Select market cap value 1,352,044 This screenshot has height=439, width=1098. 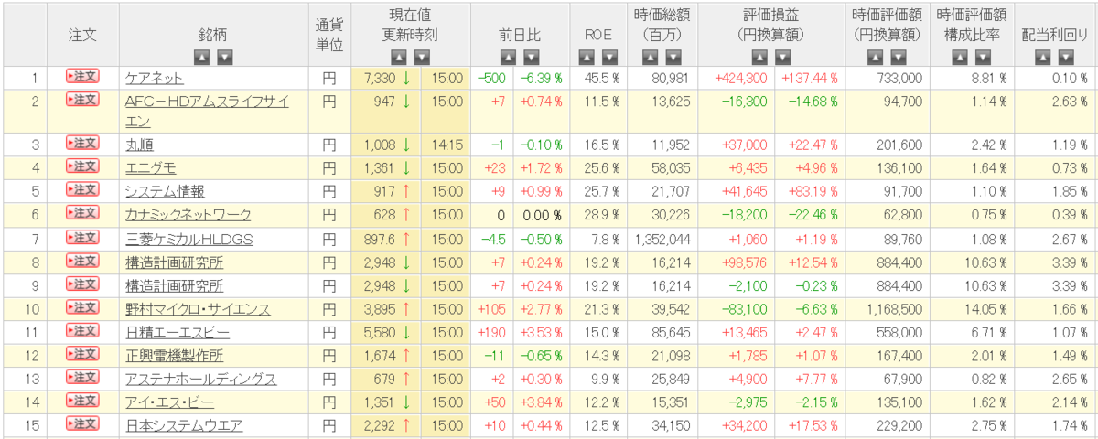[x=663, y=239]
